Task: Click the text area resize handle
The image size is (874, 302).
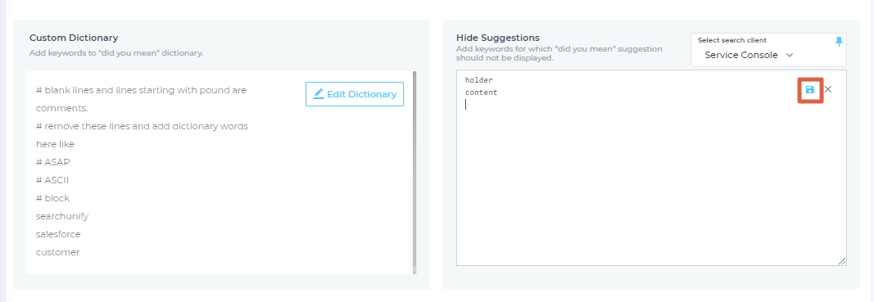Action: point(842,261)
